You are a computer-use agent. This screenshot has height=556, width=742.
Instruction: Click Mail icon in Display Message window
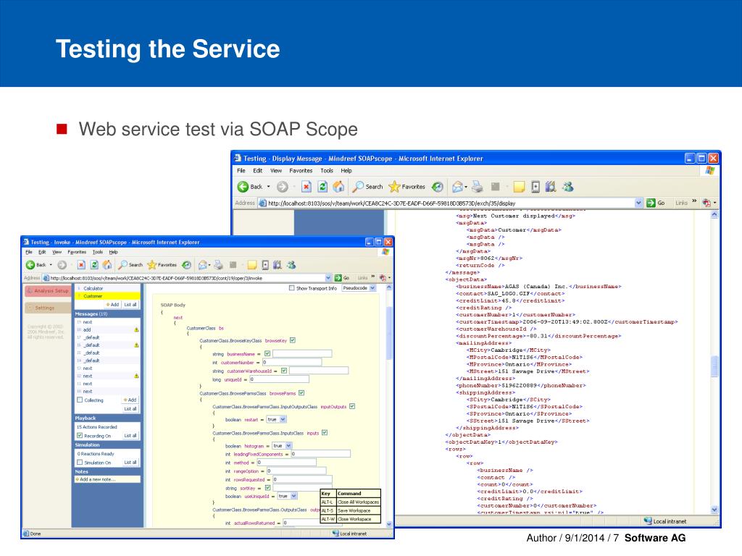(457, 187)
